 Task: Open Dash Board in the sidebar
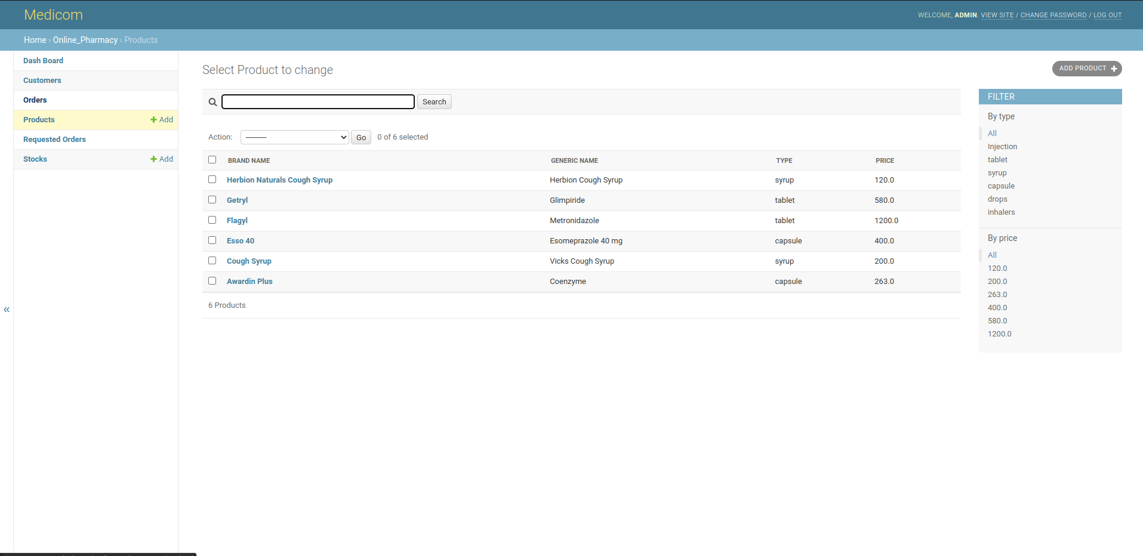coord(43,61)
